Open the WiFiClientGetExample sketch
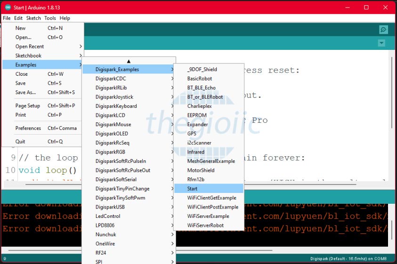 tap(209, 198)
